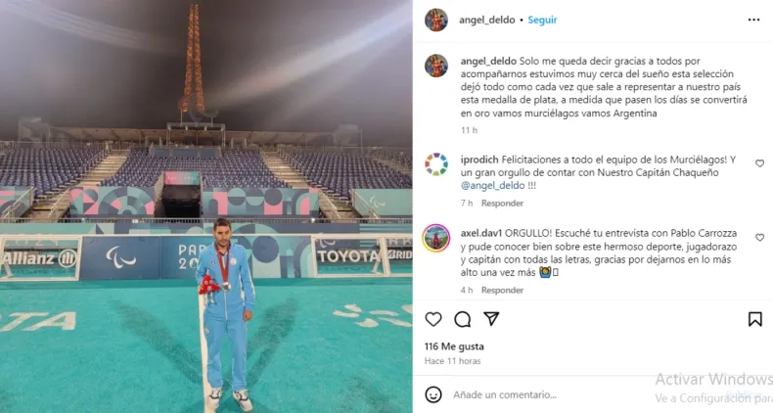The width and height of the screenshot is (773, 413).
Task: Open the three-dot more options menu
Action: [753, 20]
